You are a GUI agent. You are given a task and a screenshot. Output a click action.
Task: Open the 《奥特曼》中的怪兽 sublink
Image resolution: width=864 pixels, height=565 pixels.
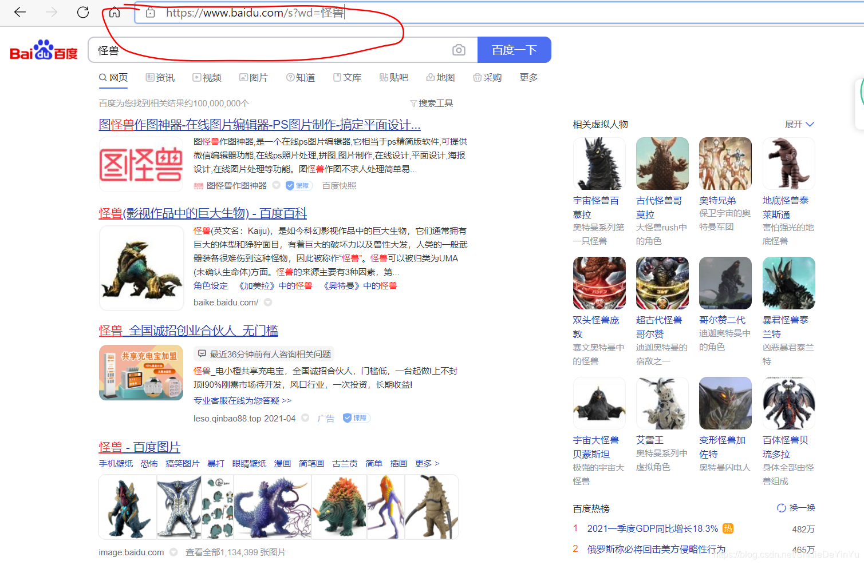[359, 285]
